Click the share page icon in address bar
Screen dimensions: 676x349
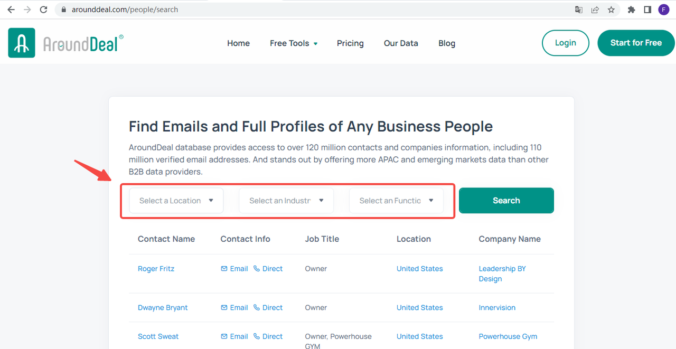(595, 10)
